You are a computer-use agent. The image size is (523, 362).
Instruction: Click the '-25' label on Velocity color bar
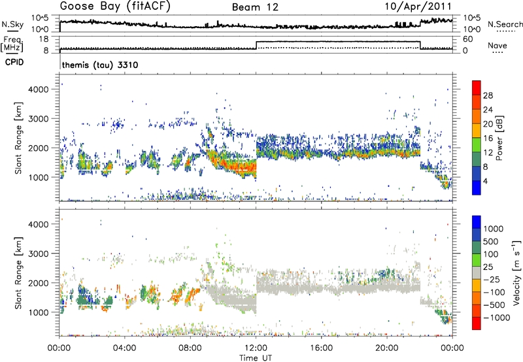point(492,280)
